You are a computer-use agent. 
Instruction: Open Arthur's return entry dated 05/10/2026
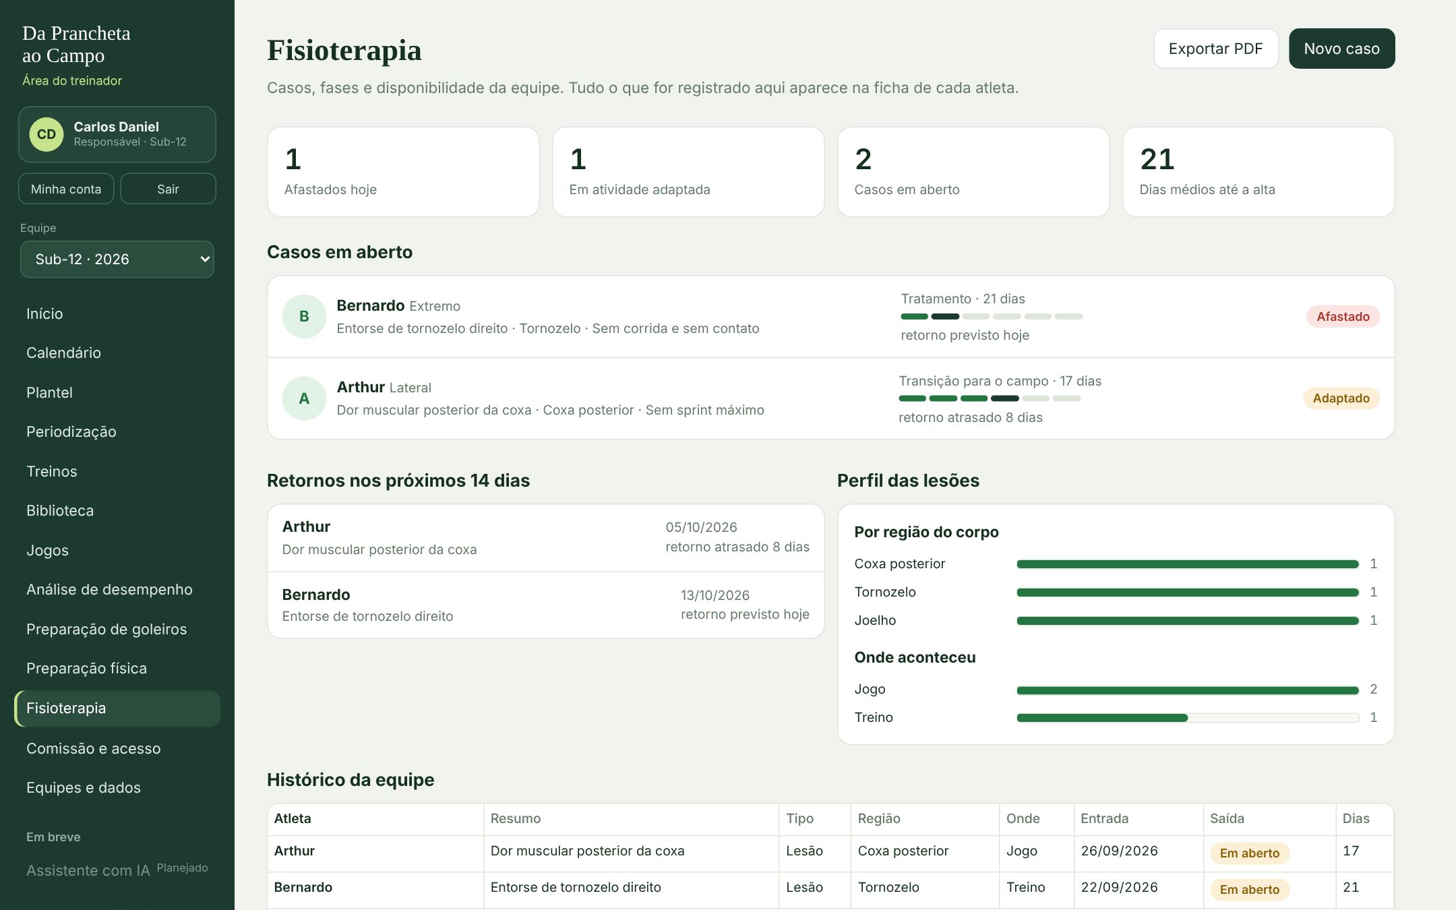[546, 538]
